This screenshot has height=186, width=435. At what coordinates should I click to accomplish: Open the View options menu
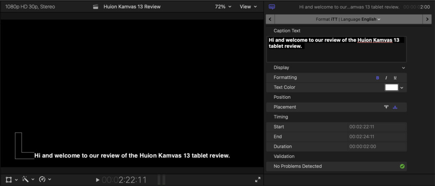coord(248,7)
